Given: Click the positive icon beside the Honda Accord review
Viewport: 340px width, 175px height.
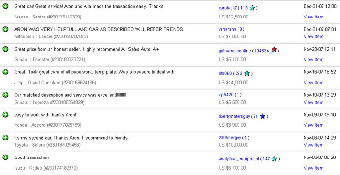Looking at the screenshot, I should coord(5,114).
